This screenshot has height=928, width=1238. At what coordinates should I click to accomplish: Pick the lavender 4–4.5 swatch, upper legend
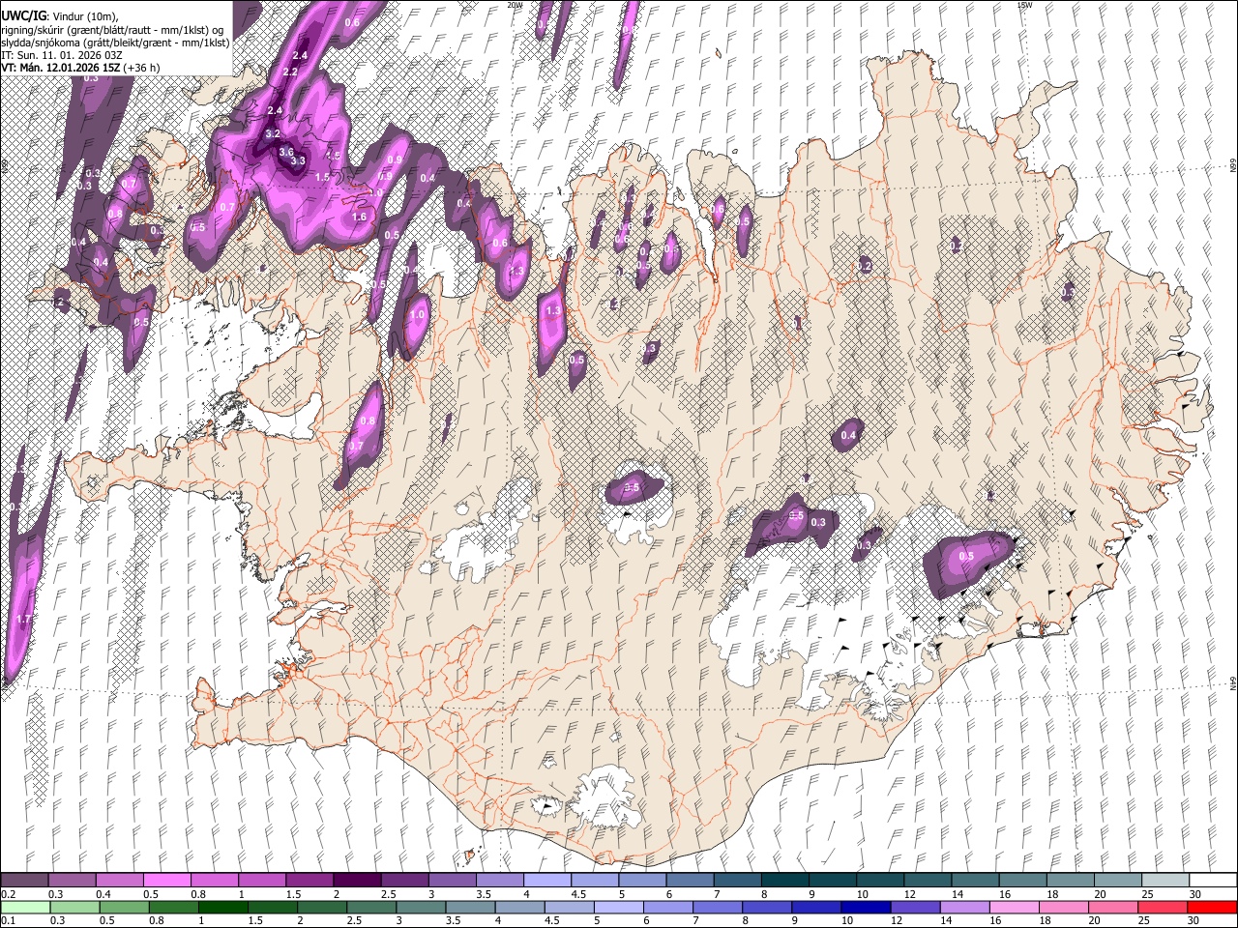pos(547,881)
